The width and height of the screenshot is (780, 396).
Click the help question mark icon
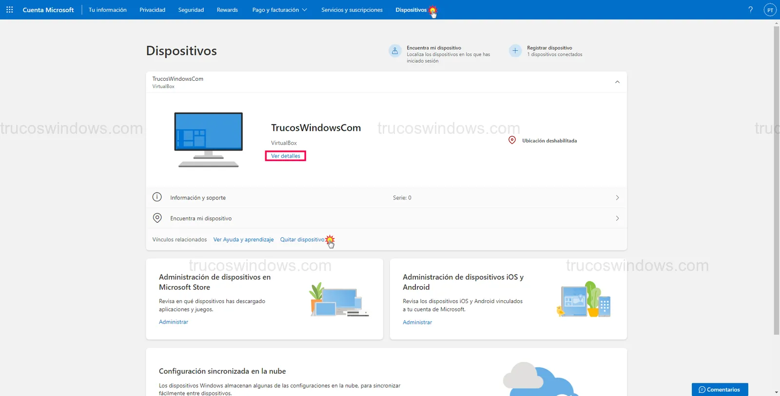(750, 10)
